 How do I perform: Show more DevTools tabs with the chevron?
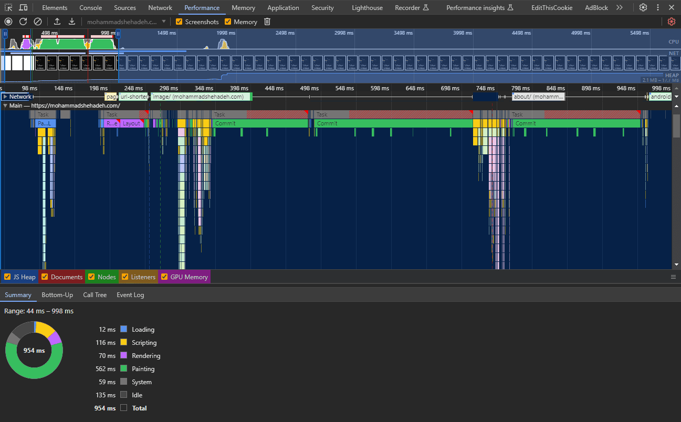pyautogui.click(x=620, y=8)
